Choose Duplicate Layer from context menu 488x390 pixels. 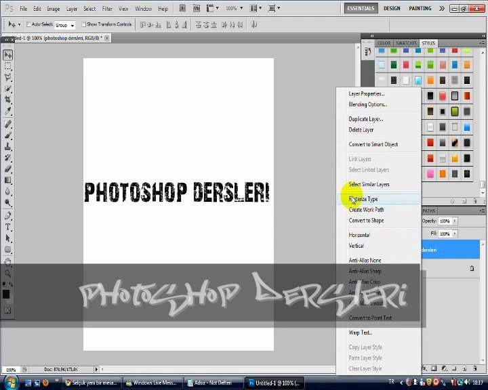[x=378, y=119]
